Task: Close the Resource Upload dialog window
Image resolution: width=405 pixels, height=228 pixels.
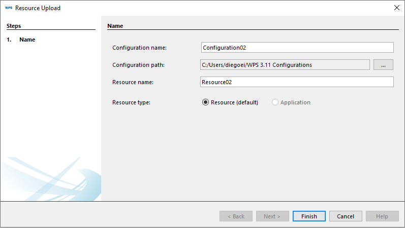Action: (x=396, y=8)
